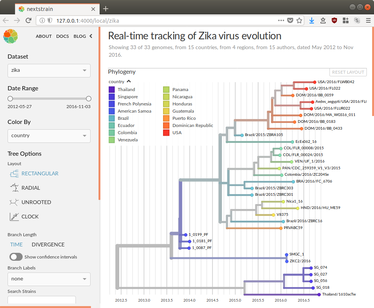Toggle Show confidence intervals switch
This screenshot has height=308, width=374.
[x=16, y=257]
